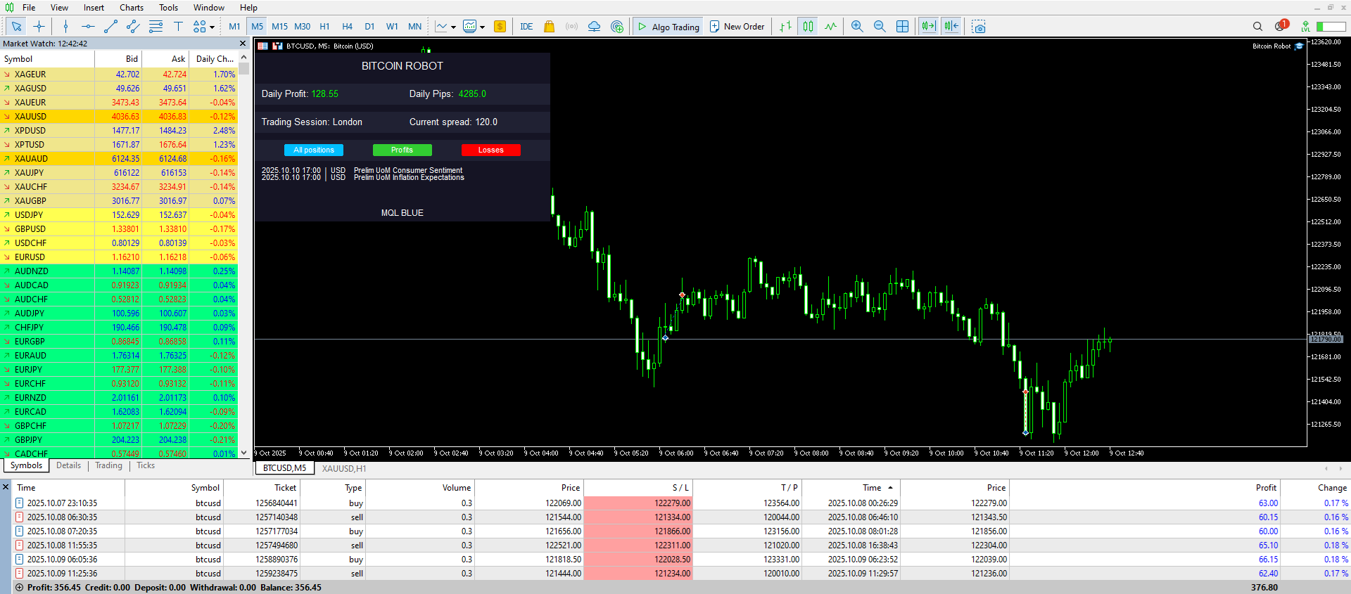Select the M5 timeframe
Viewport: 1351px width, 594px height.
tap(257, 27)
